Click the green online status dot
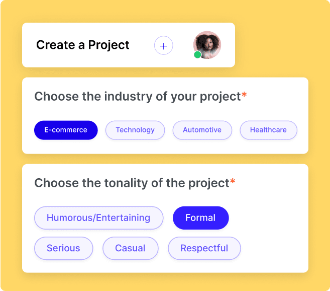This screenshot has width=330, height=291. point(197,55)
